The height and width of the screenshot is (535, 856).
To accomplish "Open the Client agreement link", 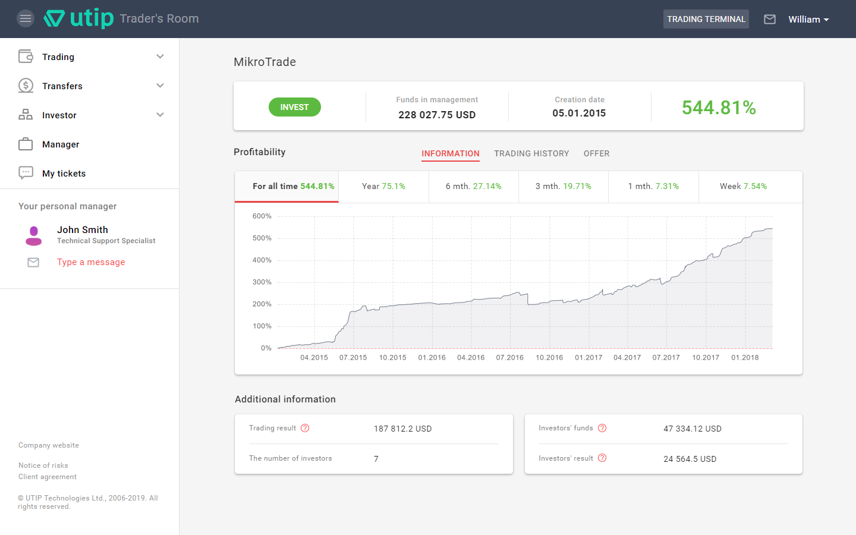I will click(x=48, y=477).
